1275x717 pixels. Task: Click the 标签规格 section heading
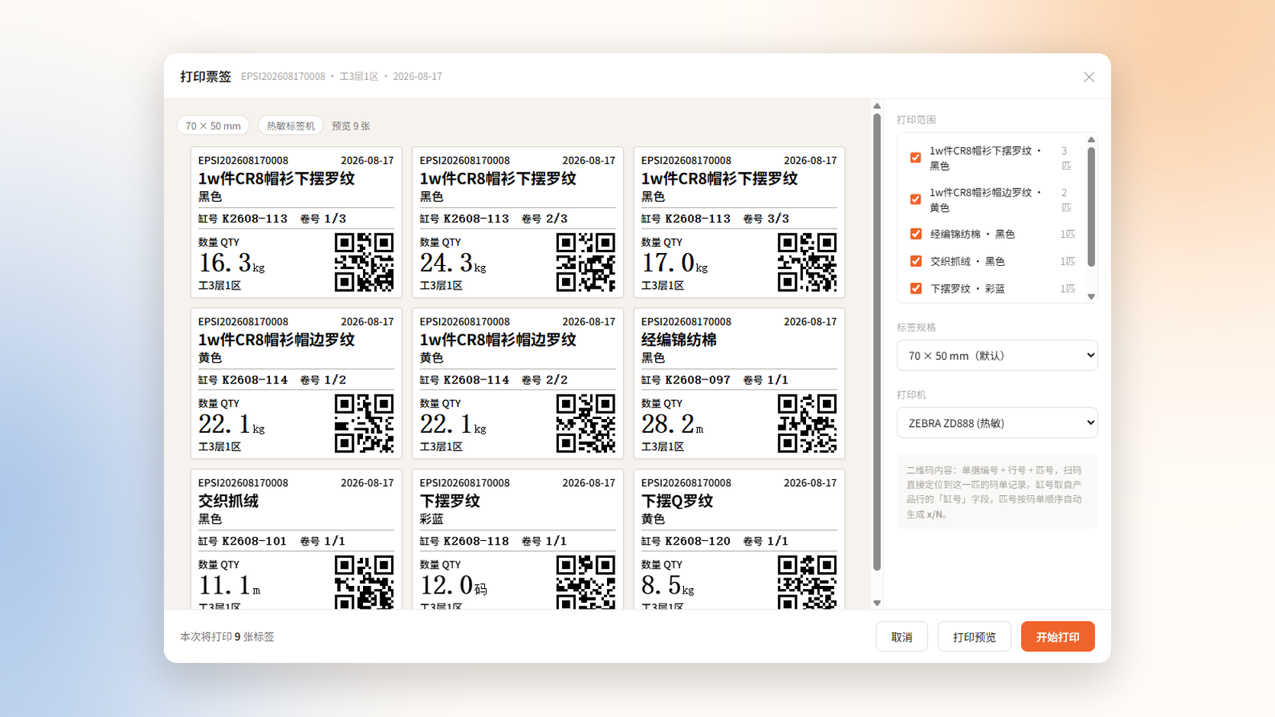(x=917, y=328)
